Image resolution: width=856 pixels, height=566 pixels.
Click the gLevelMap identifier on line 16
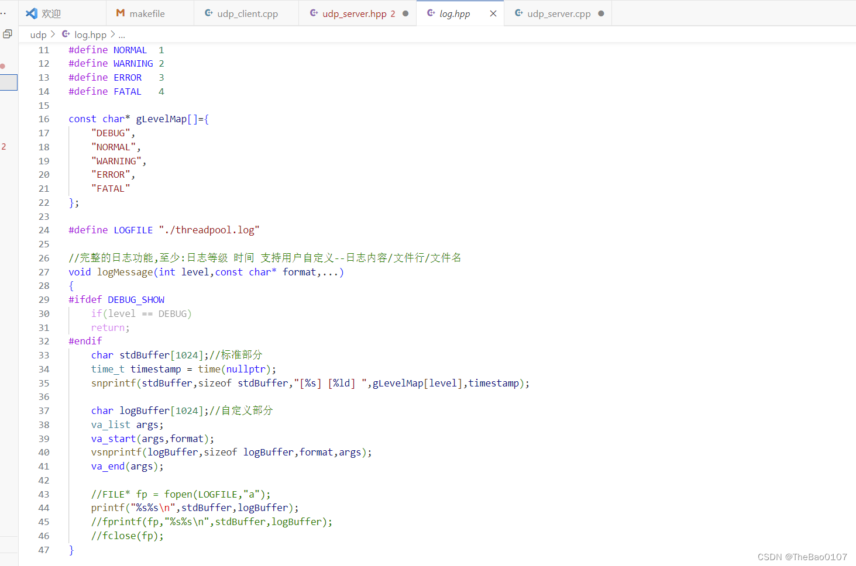coord(161,119)
